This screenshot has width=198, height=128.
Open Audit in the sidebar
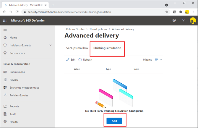pyautogui.click(x=13, y=114)
